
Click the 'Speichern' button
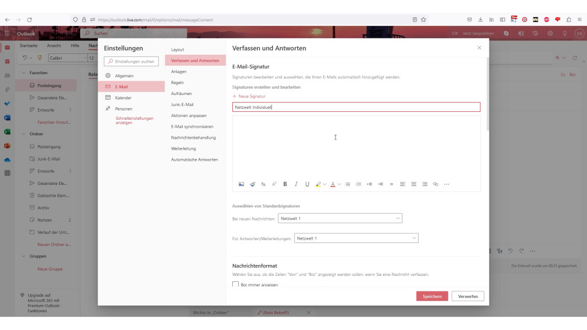coord(432,296)
